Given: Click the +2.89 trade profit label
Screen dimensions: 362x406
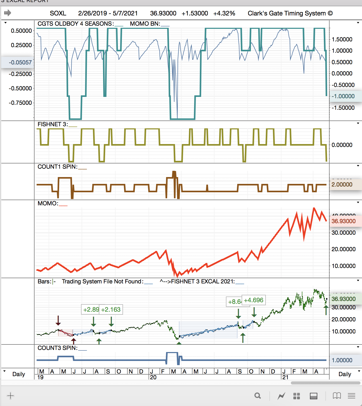Looking at the screenshot, I should point(90,310).
